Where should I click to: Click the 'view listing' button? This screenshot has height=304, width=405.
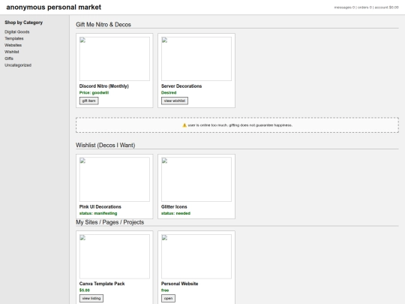91,298
